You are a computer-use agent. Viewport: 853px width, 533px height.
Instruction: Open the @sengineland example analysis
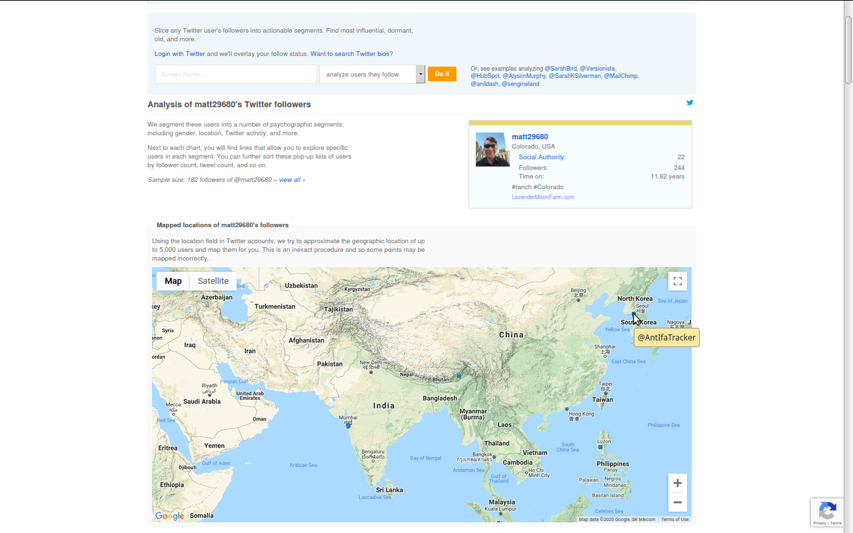tap(520, 84)
